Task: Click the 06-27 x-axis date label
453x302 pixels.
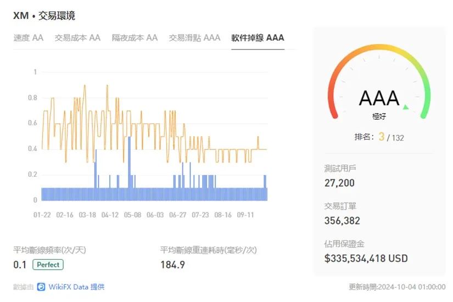Action: pos(178,215)
